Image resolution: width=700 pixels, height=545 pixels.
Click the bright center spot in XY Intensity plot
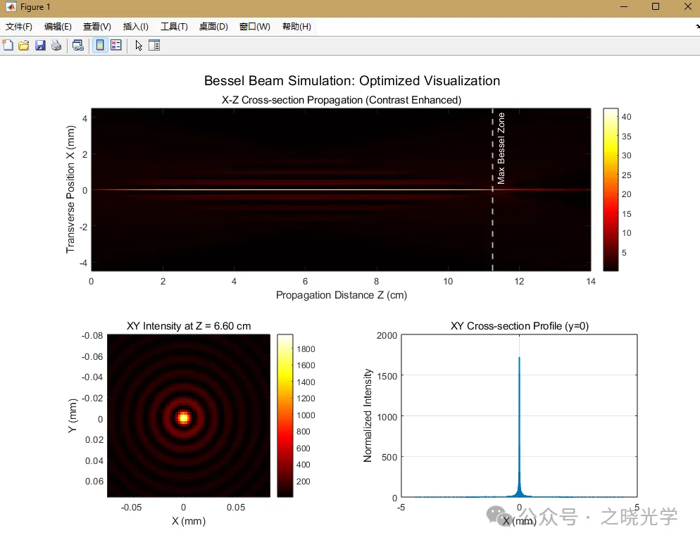tap(184, 418)
